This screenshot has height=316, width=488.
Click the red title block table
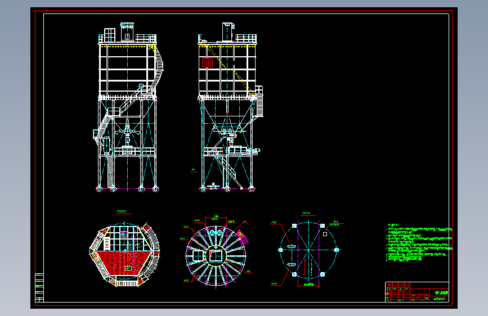(417, 292)
